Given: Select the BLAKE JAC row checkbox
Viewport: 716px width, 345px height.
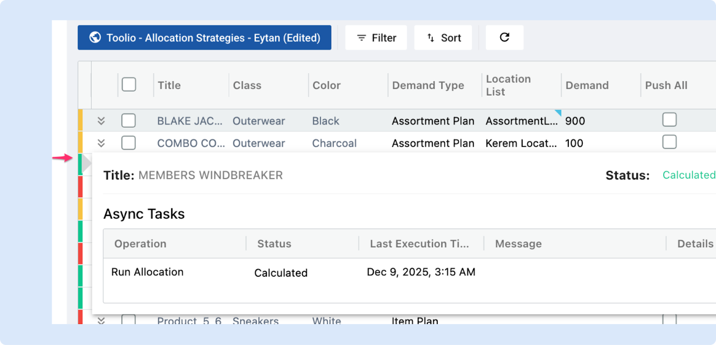Looking at the screenshot, I should (x=129, y=121).
